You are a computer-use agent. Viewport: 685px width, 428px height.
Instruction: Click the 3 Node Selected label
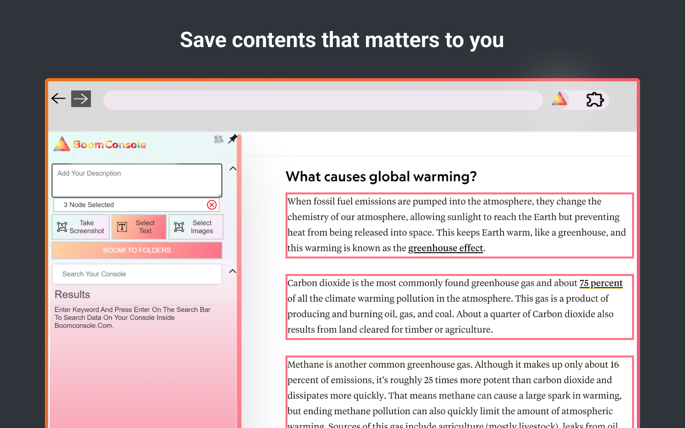[89, 205]
